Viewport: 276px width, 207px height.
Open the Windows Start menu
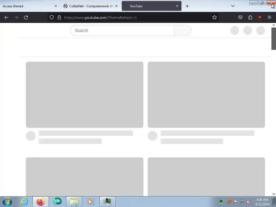pos(7,202)
